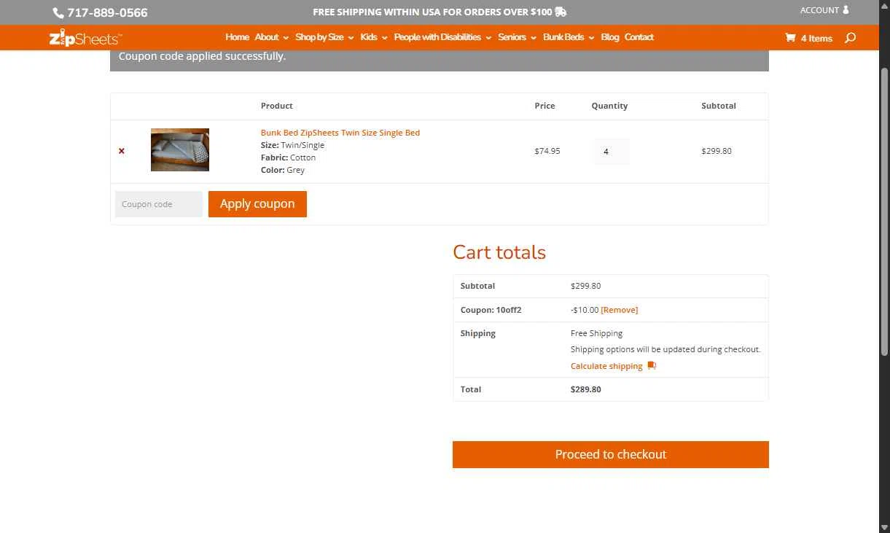The width and height of the screenshot is (890, 533).
Task: Click the Shipping row label
Action: click(478, 333)
